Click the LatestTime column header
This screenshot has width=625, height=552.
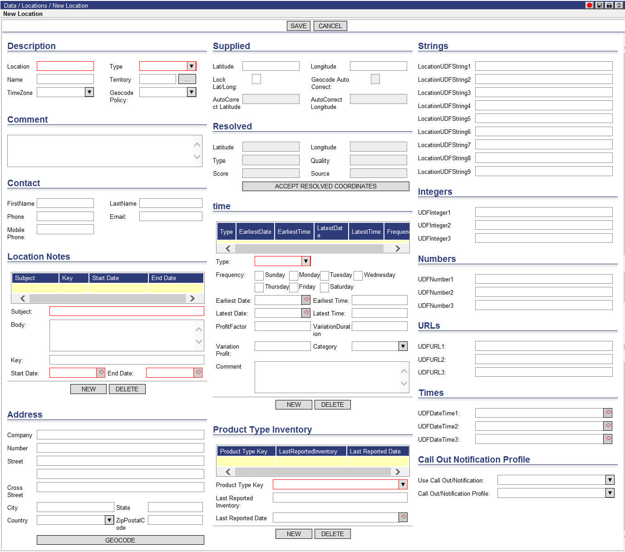366,232
